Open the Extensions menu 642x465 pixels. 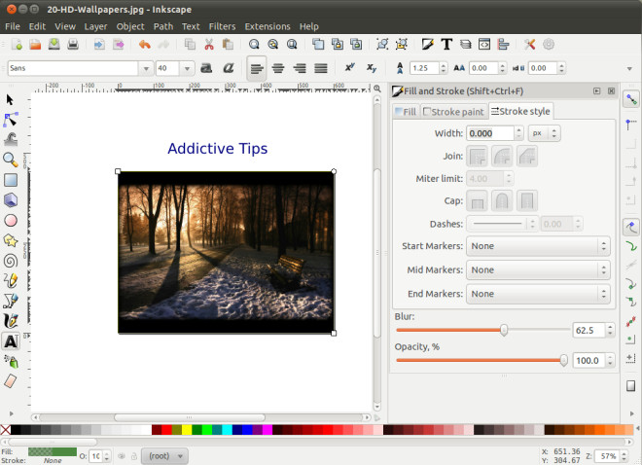tap(267, 26)
